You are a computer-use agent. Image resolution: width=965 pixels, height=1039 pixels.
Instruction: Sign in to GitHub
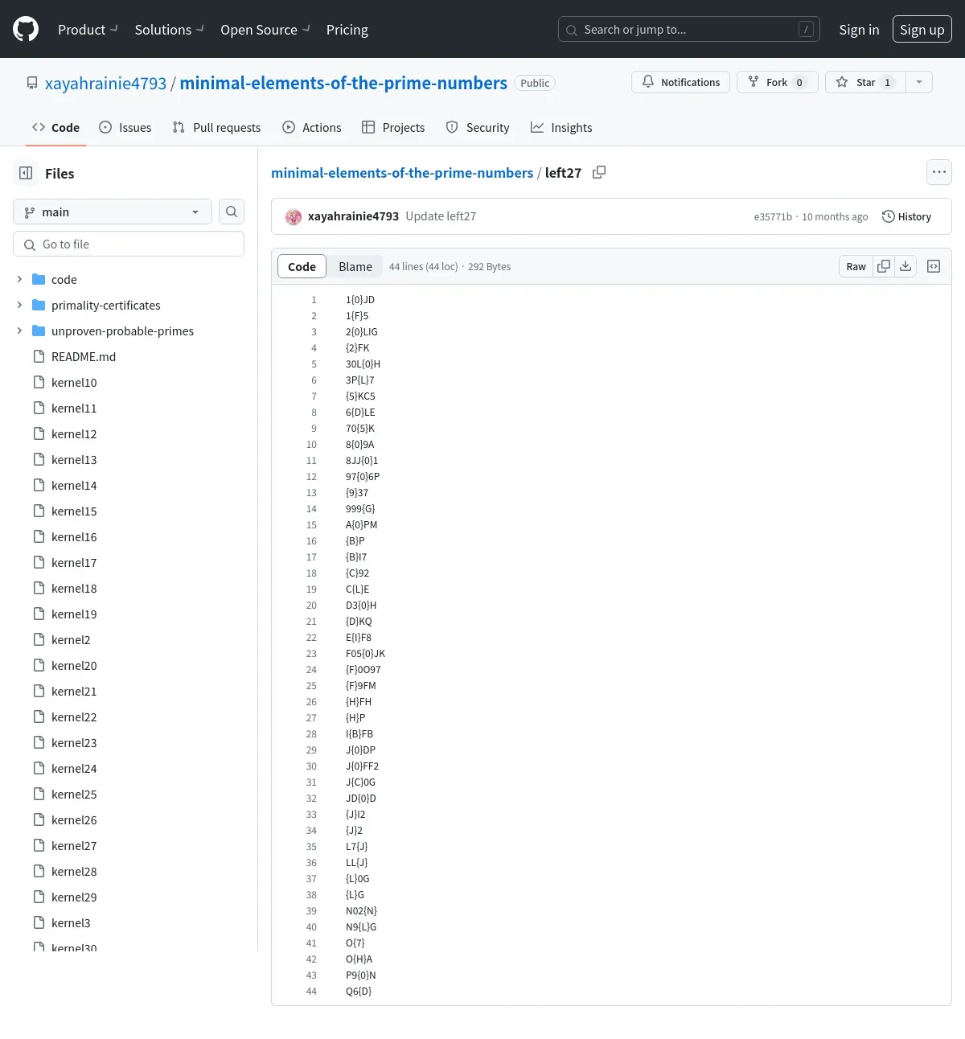[859, 29]
